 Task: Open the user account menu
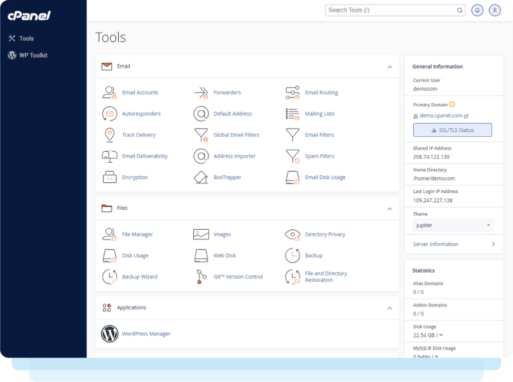495,10
